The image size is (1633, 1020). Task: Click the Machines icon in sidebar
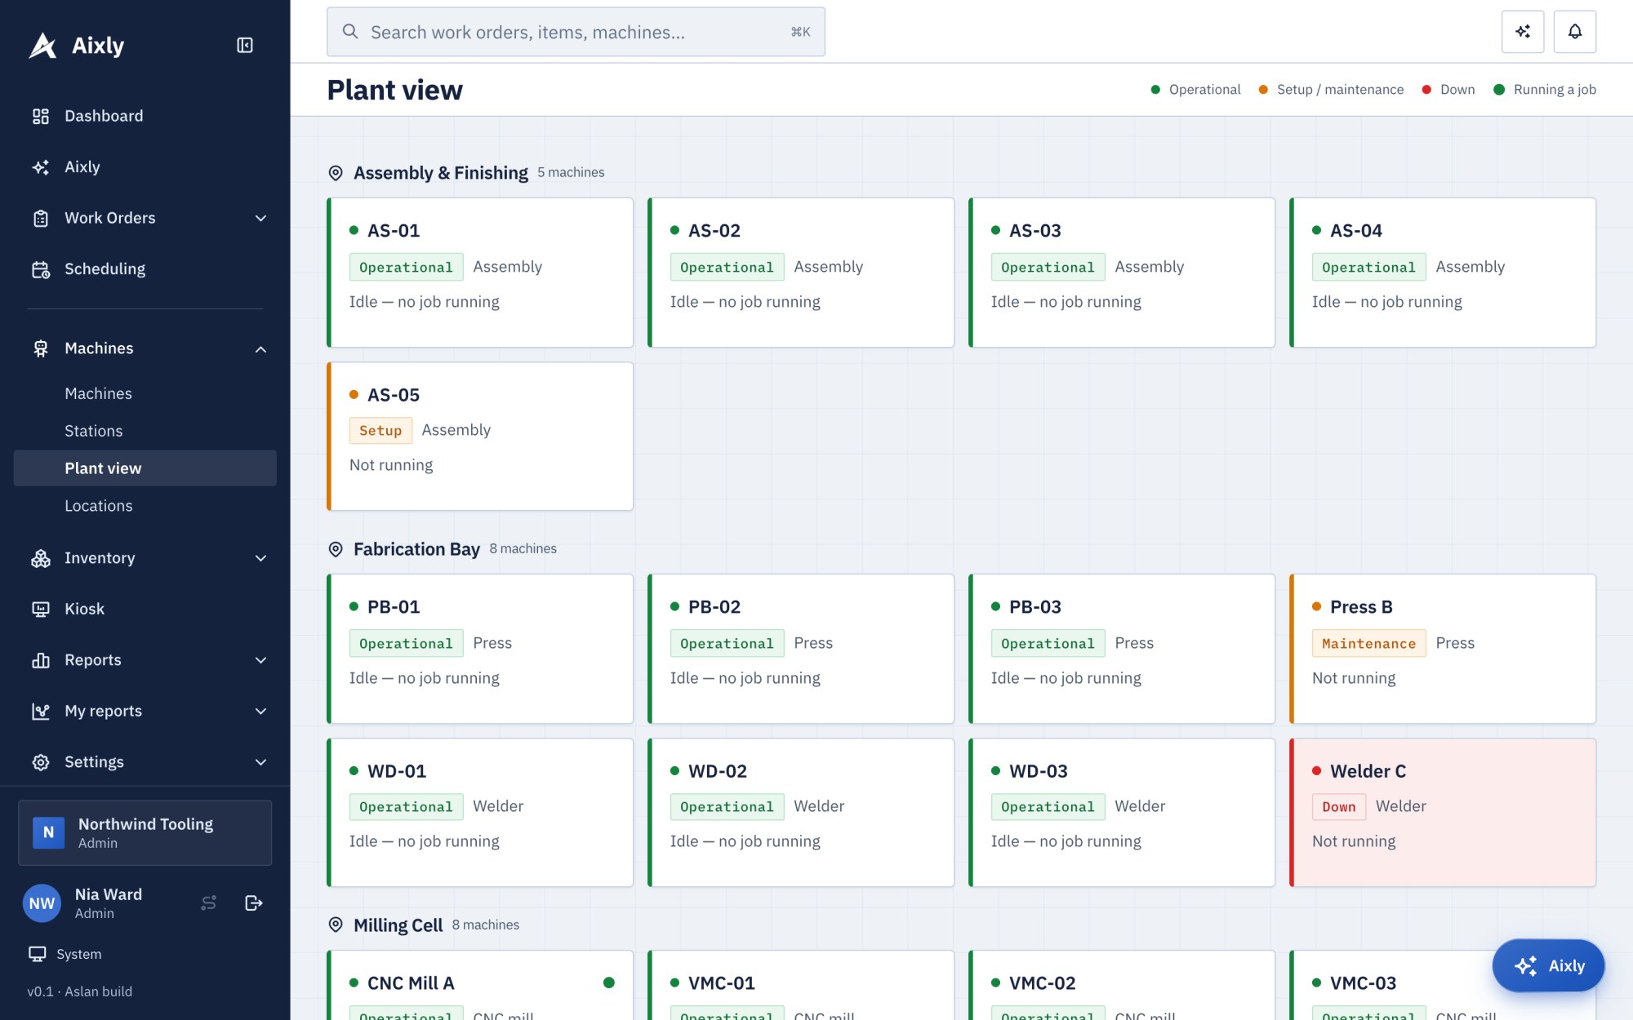41,348
